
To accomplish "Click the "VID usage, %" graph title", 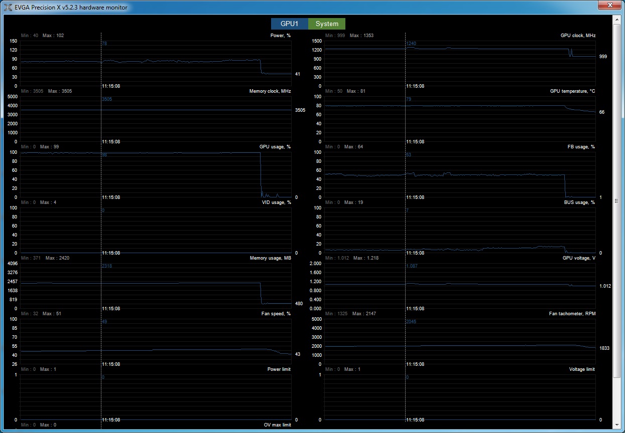I will click(x=276, y=202).
